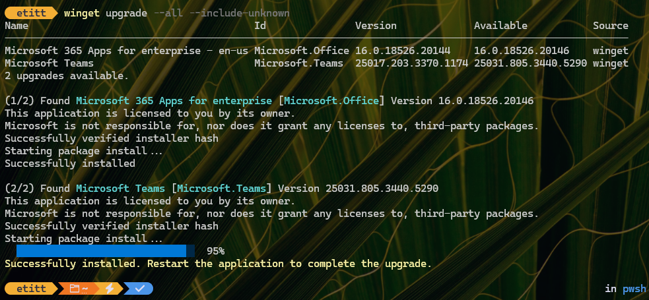Click the Available column header
Image resolution: width=649 pixels, height=300 pixels.
500,26
